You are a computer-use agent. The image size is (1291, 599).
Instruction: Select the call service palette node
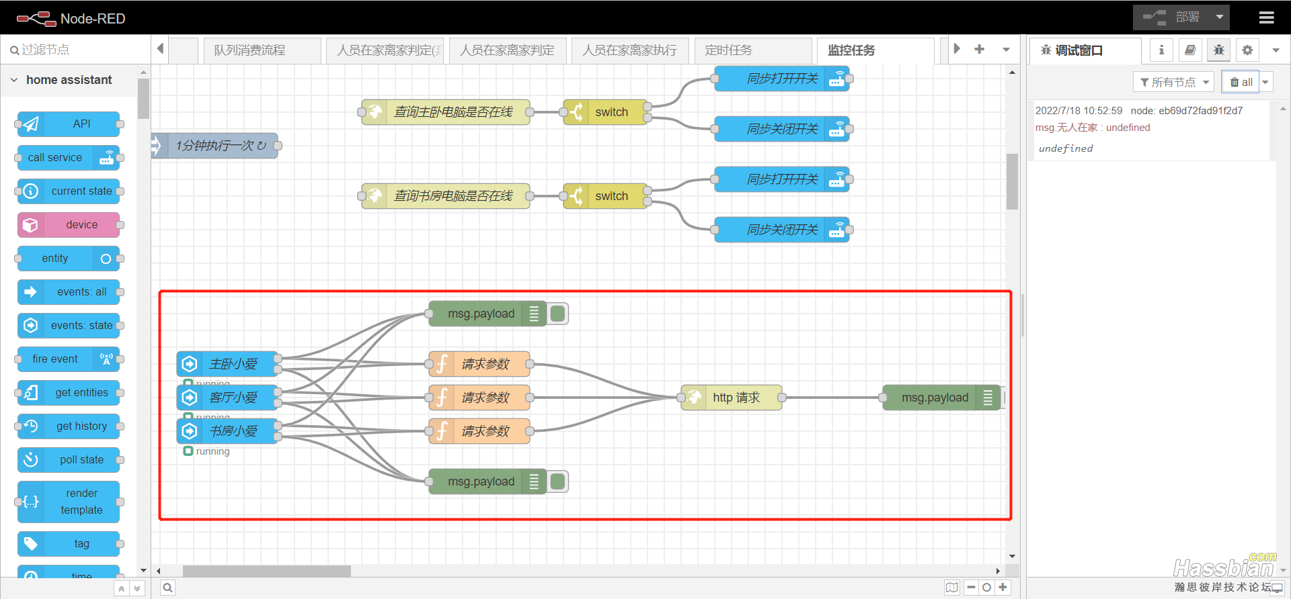[69, 158]
